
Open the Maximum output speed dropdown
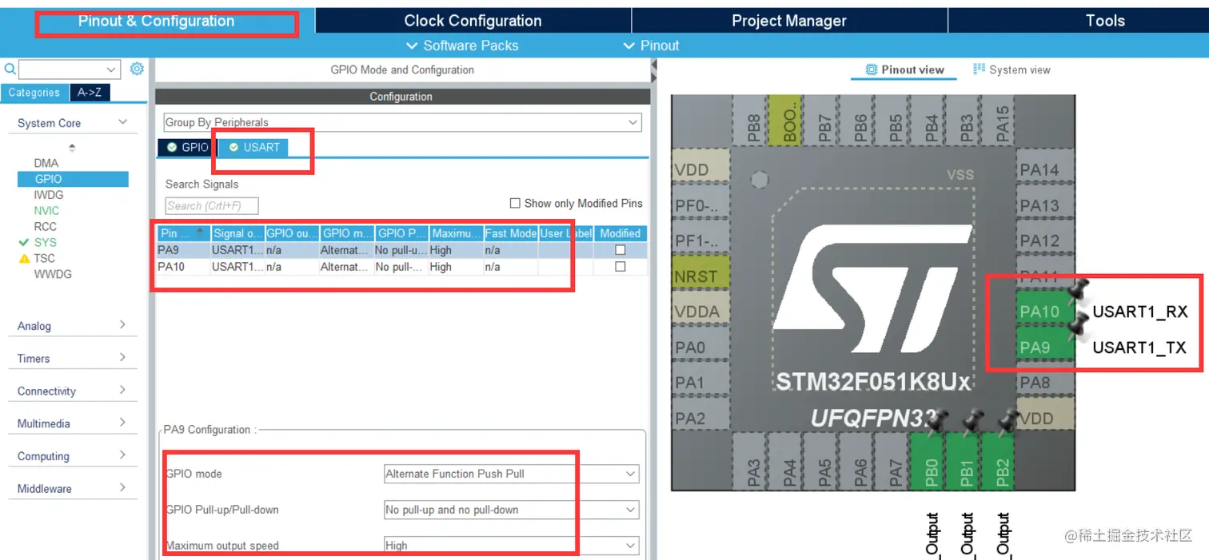[x=512, y=546]
